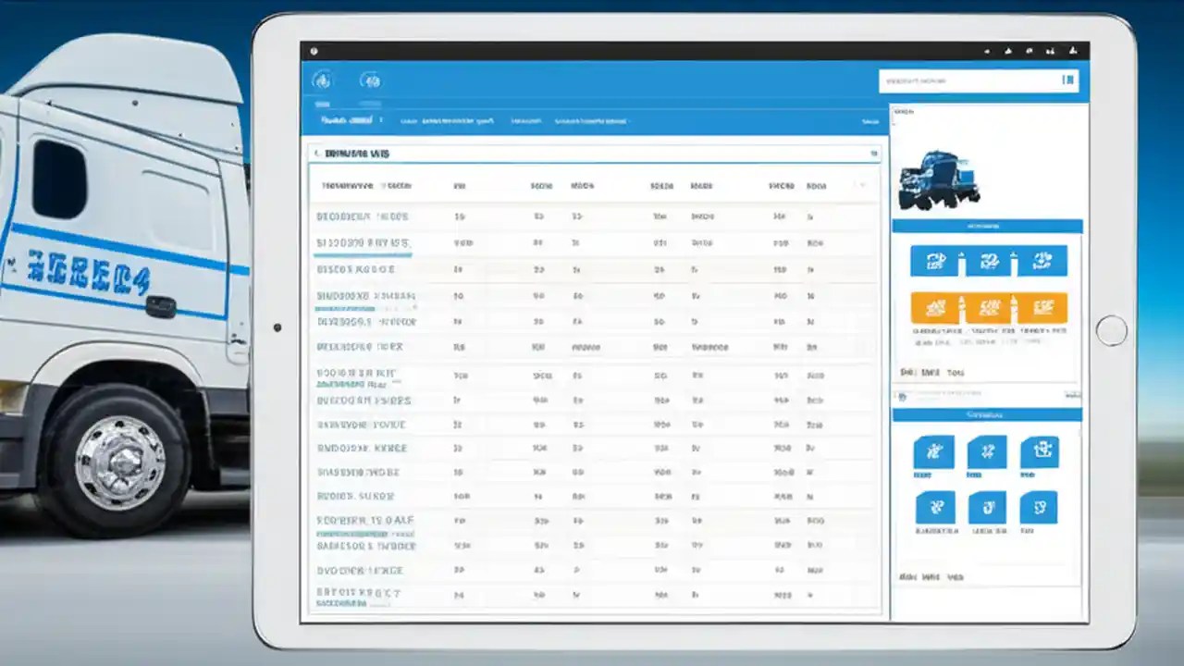Expand the dropdown arrow after the last nav label

pos(632,120)
